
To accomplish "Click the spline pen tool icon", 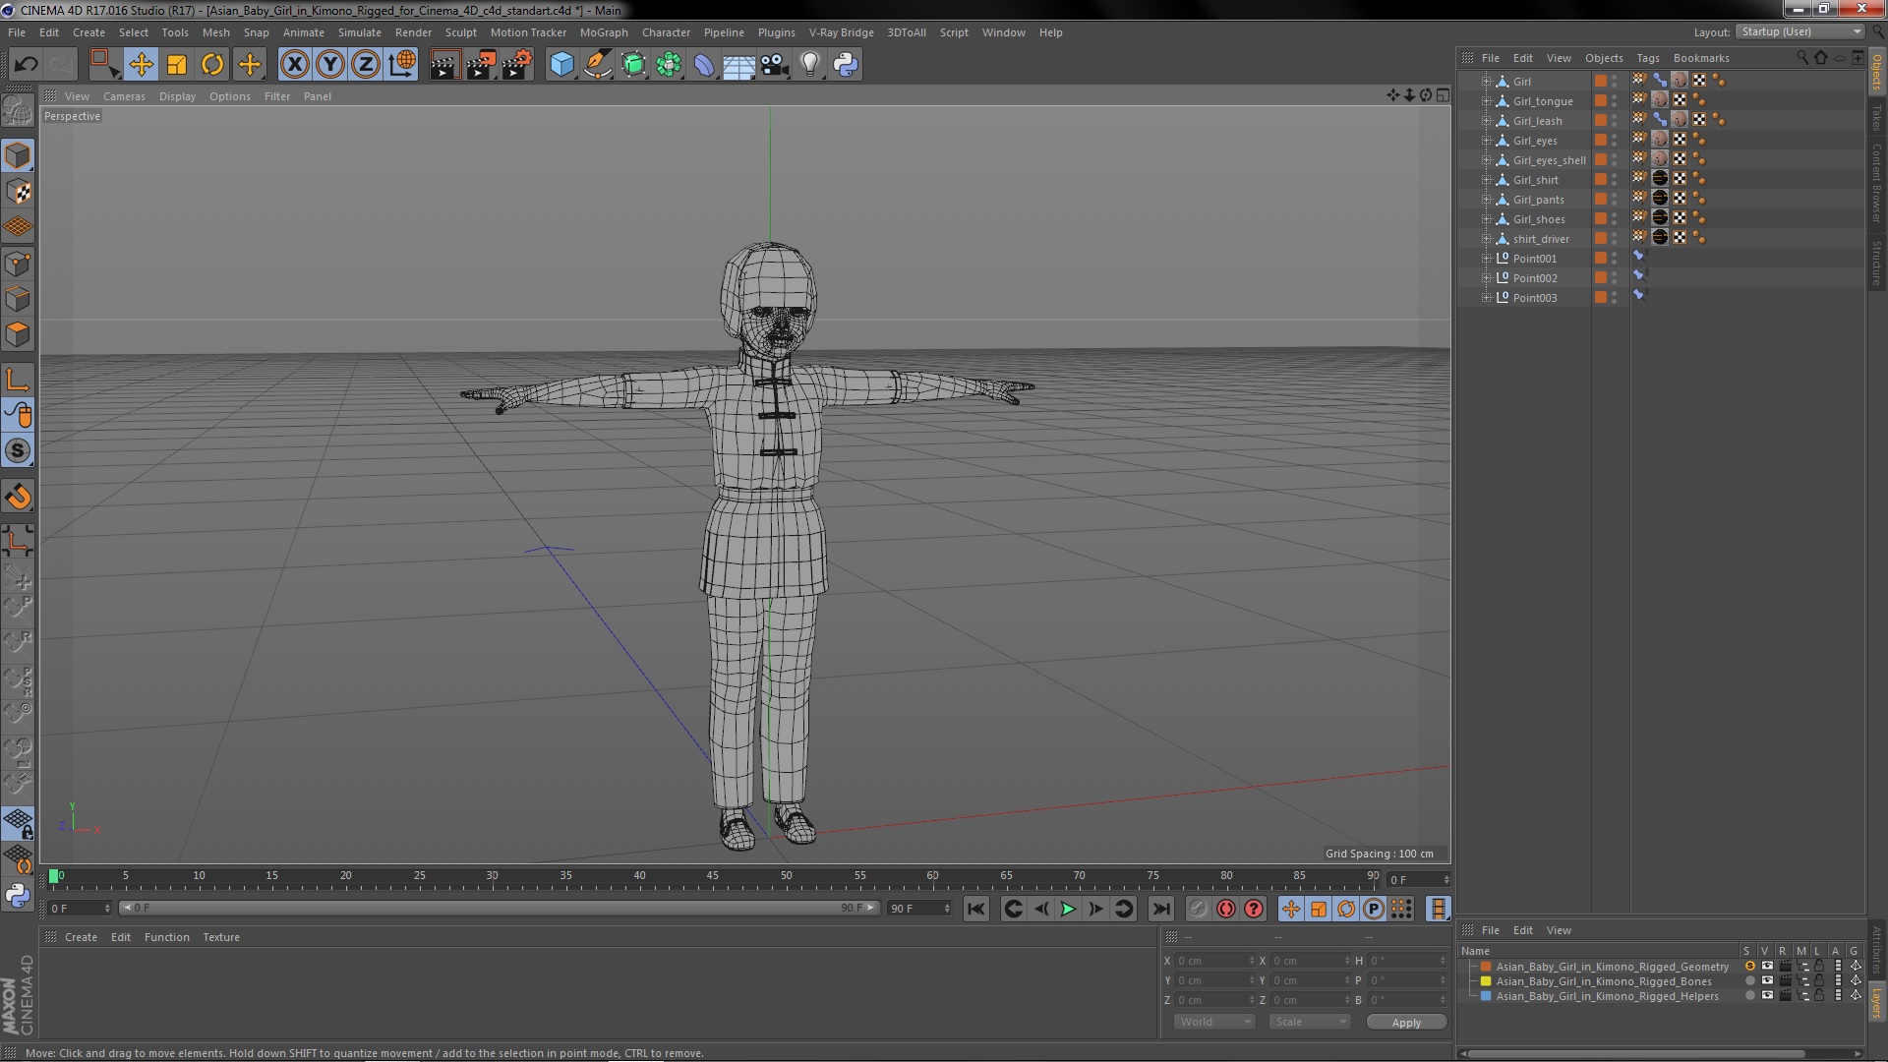I will (x=597, y=65).
